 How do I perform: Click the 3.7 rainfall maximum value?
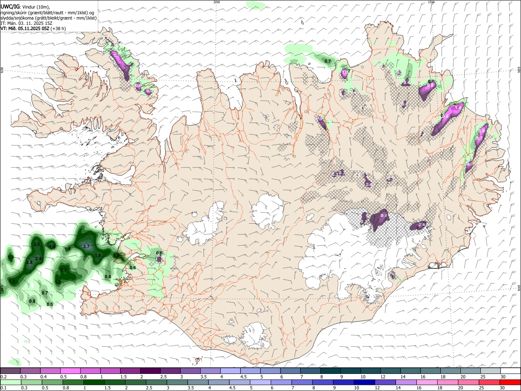point(86,246)
